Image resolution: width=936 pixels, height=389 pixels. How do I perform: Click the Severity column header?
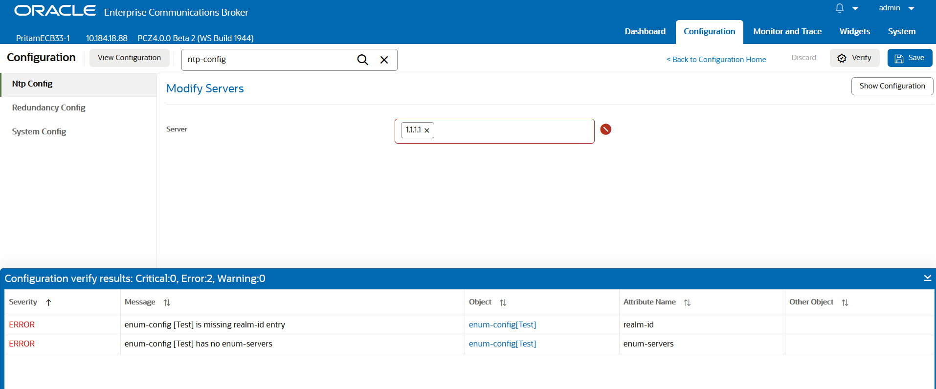click(x=23, y=302)
